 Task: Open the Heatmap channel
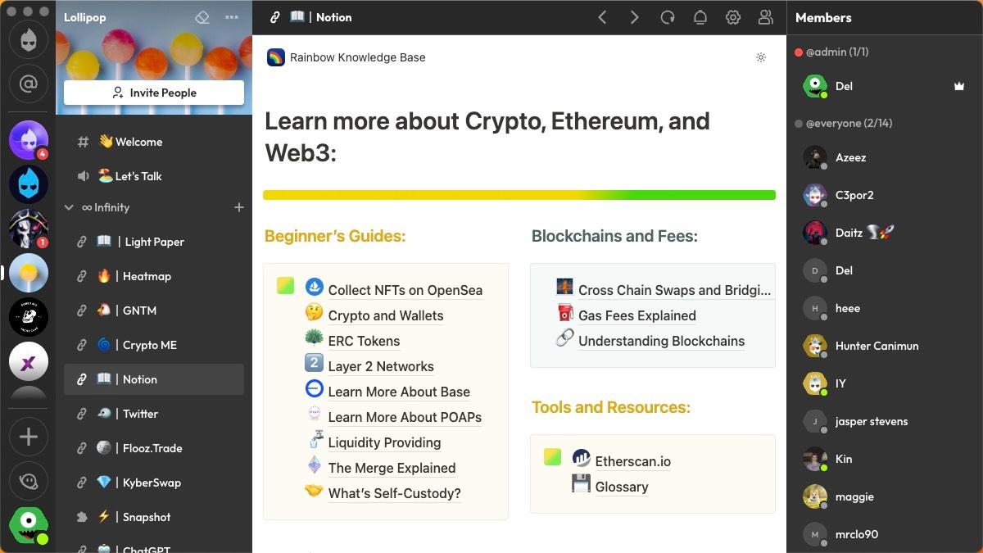click(x=154, y=276)
